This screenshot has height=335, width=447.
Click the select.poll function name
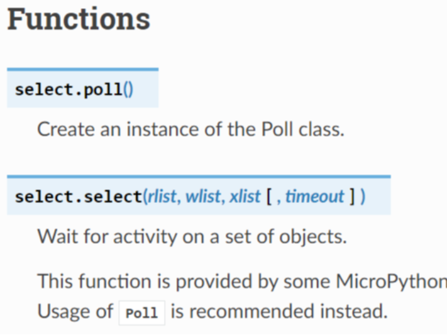coord(69,89)
